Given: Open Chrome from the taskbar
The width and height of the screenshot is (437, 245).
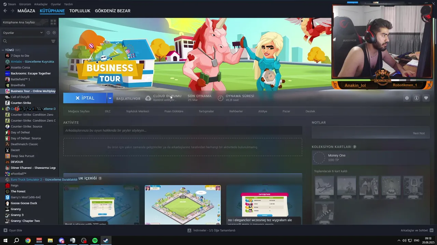Looking at the screenshot, I should click(x=28, y=241).
